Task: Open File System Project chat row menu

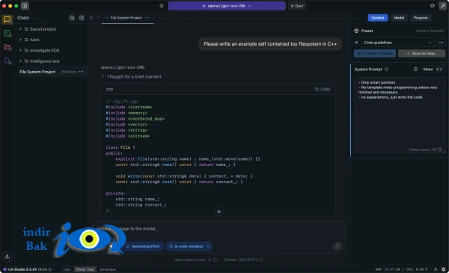Action: click(x=82, y=72)
